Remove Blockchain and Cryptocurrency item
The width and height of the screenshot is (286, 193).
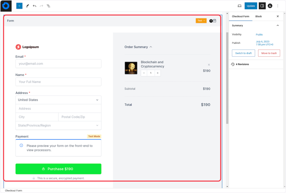[209, 65]
